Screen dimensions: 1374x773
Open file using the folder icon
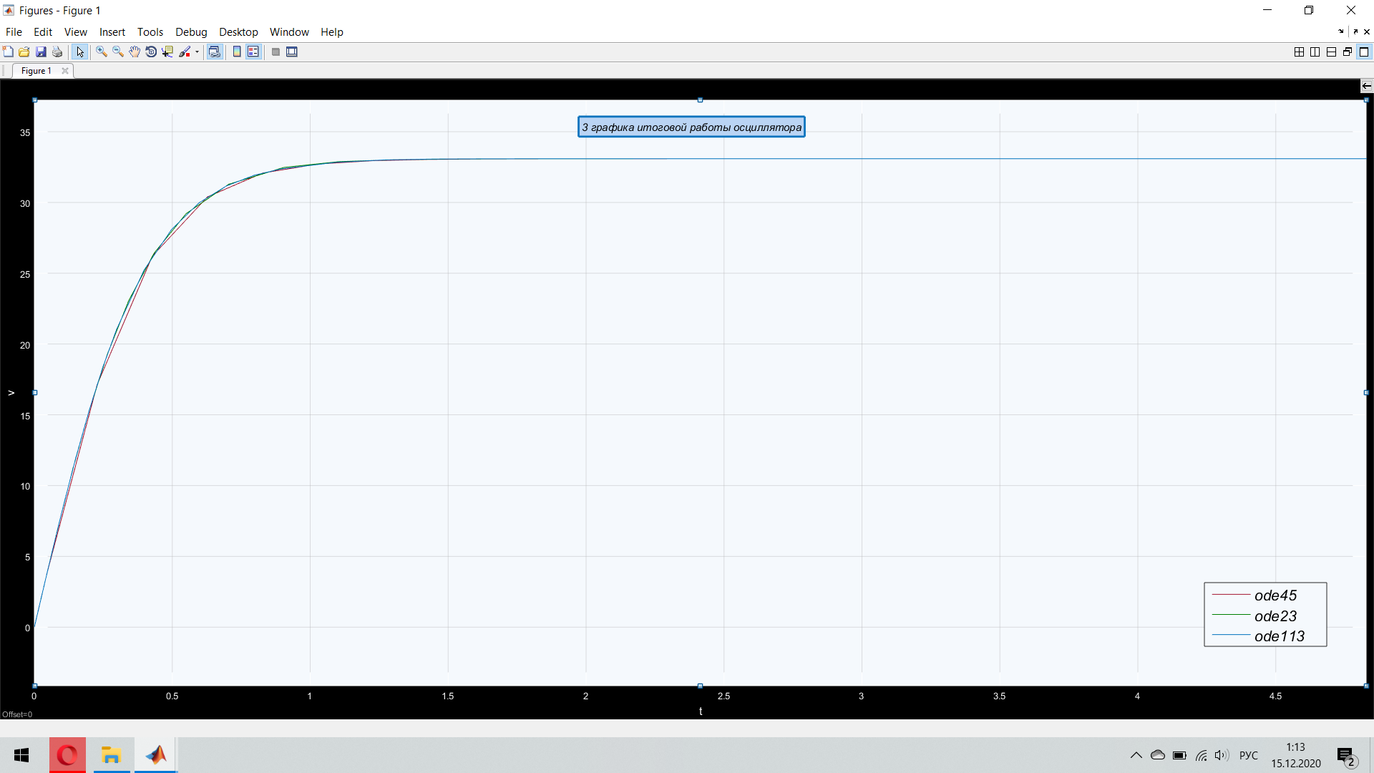tap(24, 52)
